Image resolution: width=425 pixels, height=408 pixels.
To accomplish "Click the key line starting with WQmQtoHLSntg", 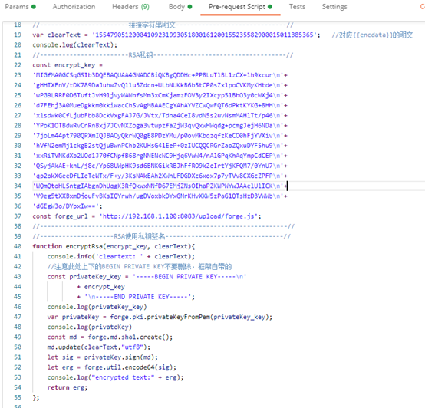I will point(160,186).
